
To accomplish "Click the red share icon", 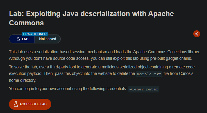I will click(x=197, y=34).
